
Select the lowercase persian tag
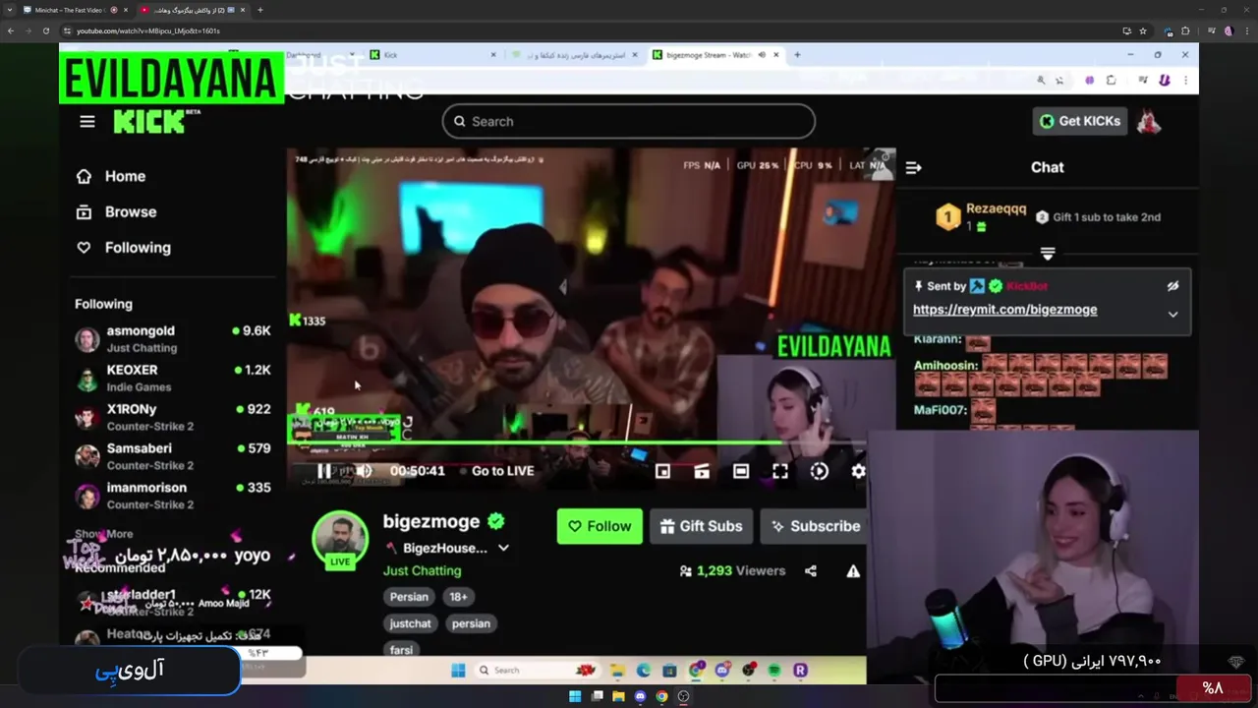click(471, 623)
